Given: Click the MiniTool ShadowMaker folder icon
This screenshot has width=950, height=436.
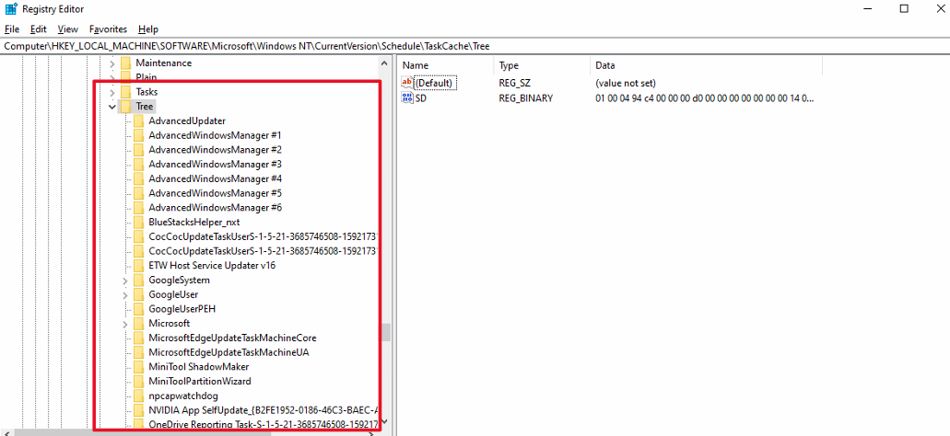Looking at the screenshot, I should point(139,367).
